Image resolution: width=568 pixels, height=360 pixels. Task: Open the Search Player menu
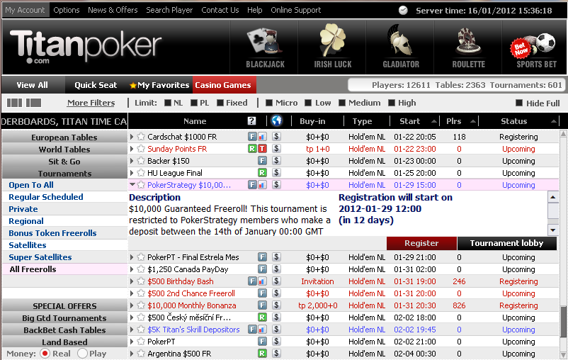[169, 10]
